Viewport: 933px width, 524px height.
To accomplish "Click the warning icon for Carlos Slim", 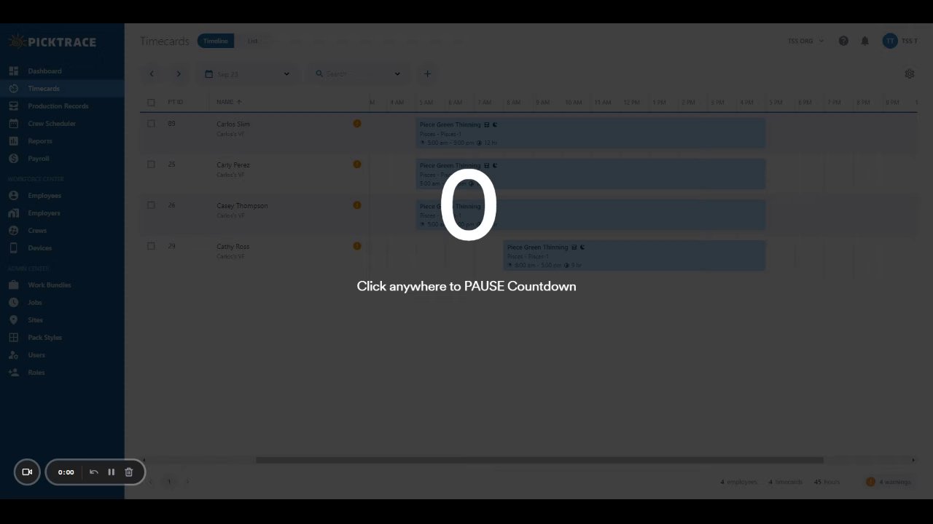I will click(x=357, y=124).
